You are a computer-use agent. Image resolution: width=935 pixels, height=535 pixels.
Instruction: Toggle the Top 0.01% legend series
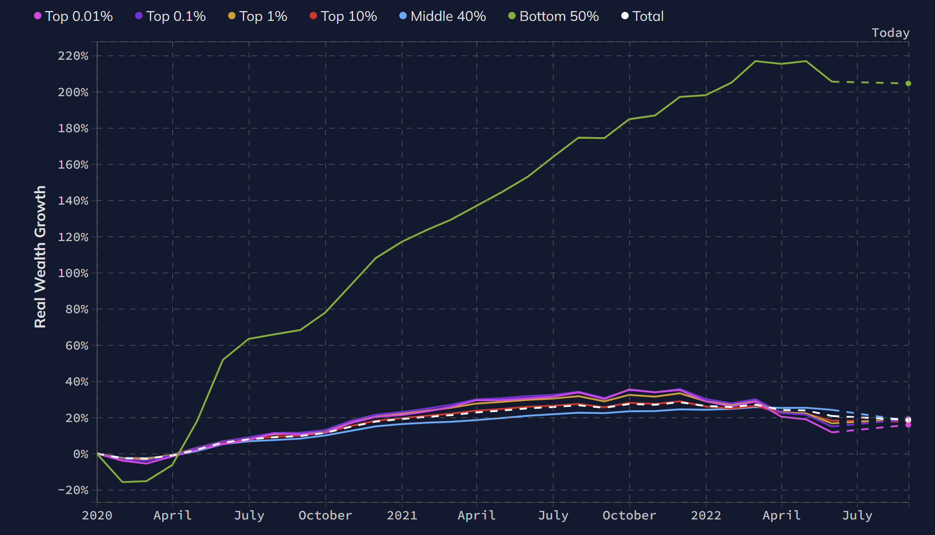[x=79, y=16]
